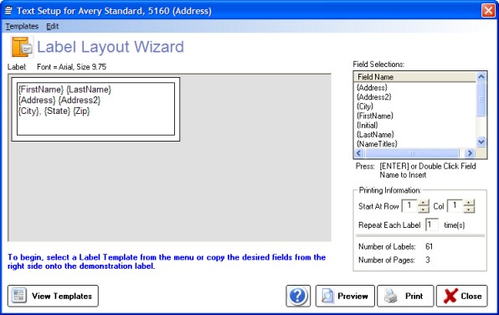Click the Label Layout Wizard envelope icon
This screenshot has width=499, height=315.
(x=22, y=47)
